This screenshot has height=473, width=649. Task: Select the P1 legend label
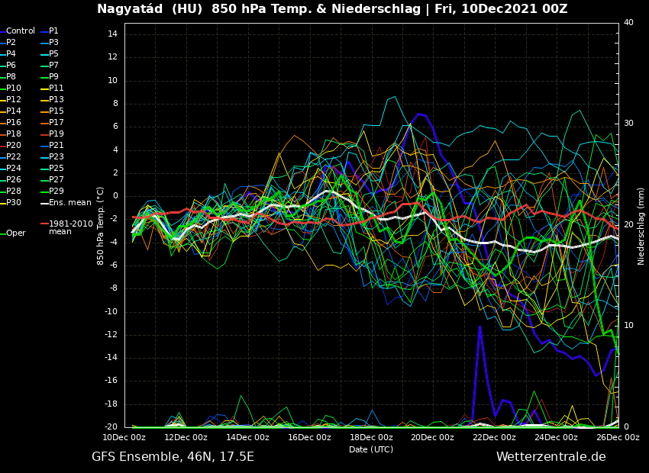(x=53, y=31)
